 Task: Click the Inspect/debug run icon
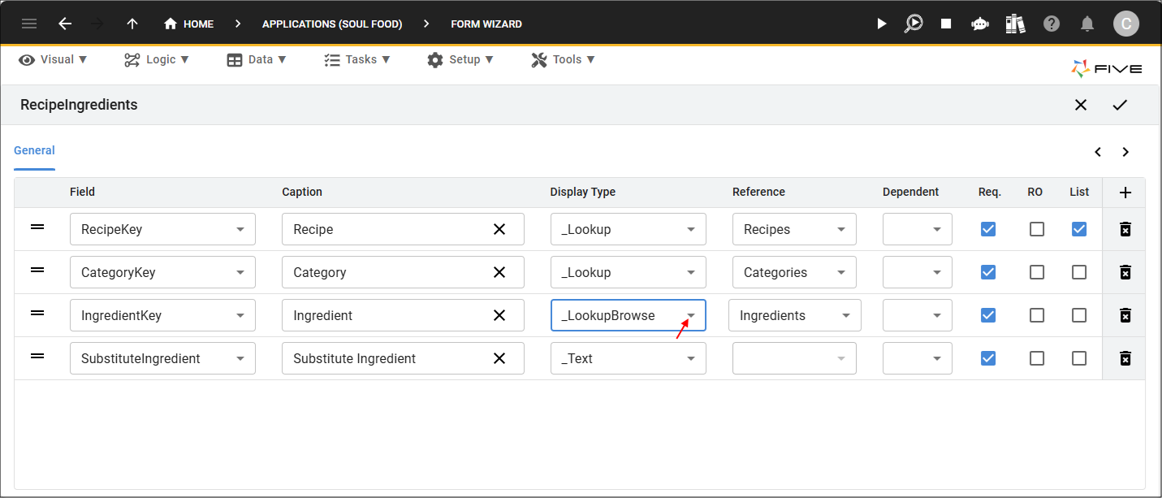(x=914, y=24)
